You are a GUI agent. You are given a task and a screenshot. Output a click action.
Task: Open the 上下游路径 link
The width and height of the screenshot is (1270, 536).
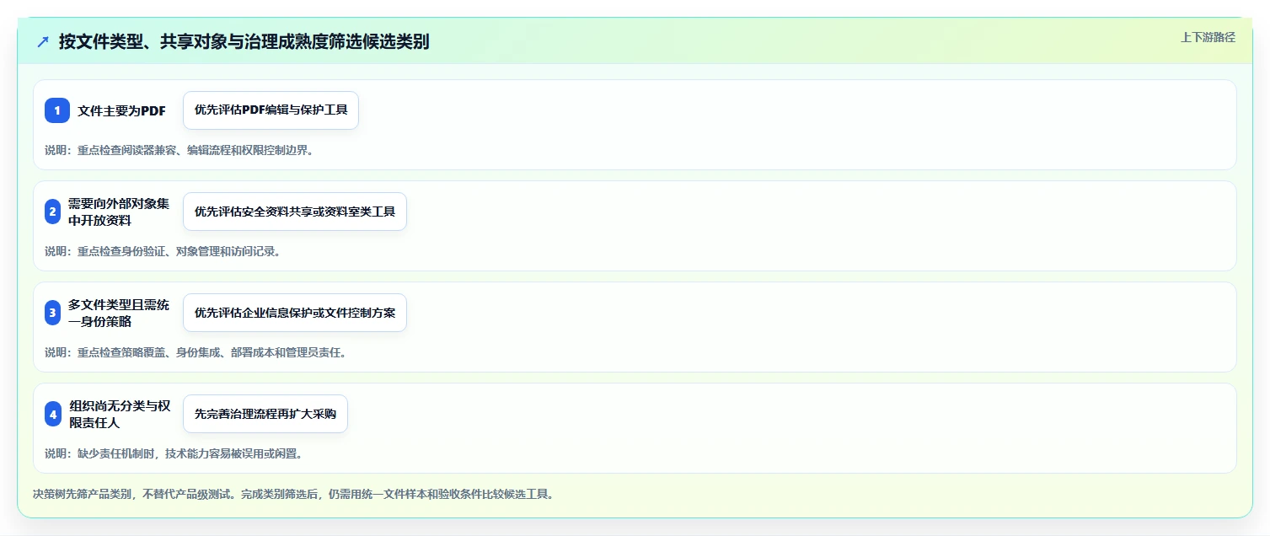(x=1208, y=37)
